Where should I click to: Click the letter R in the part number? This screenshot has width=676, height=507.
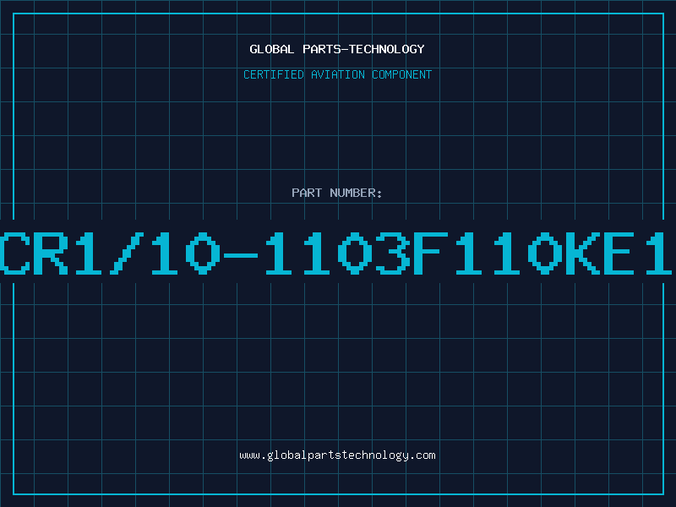[x=51, y=253]
